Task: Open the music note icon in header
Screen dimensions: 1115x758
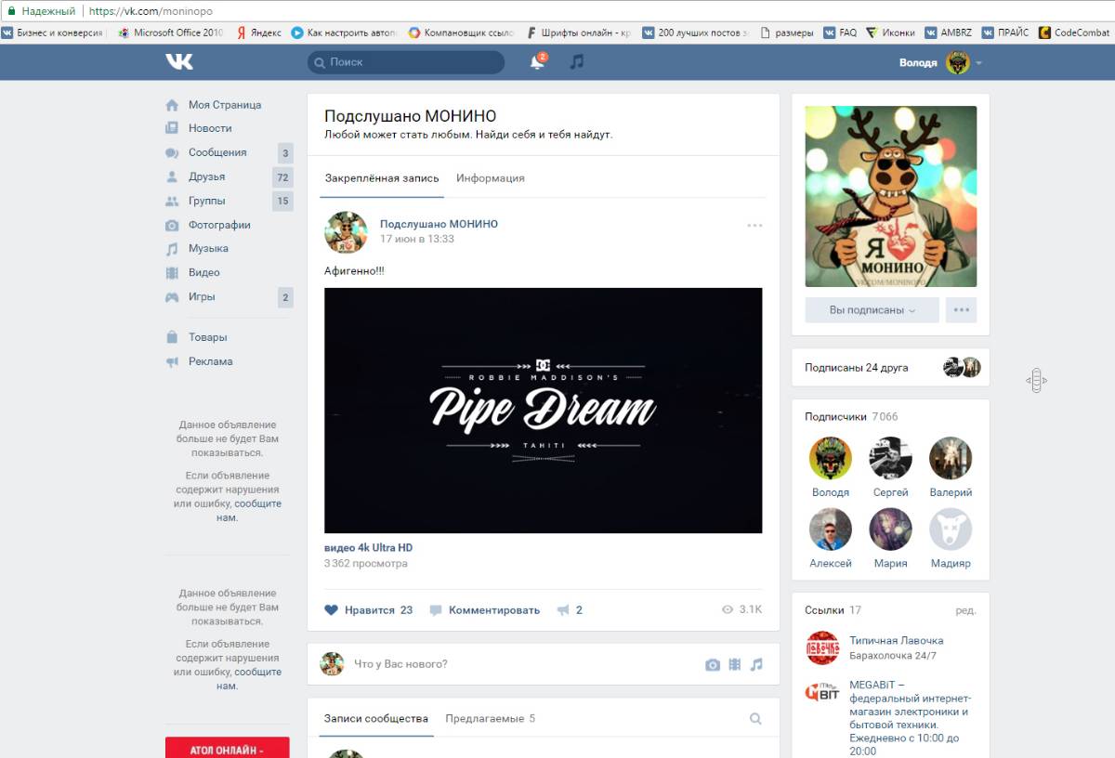Action: (x=577, y=62)
